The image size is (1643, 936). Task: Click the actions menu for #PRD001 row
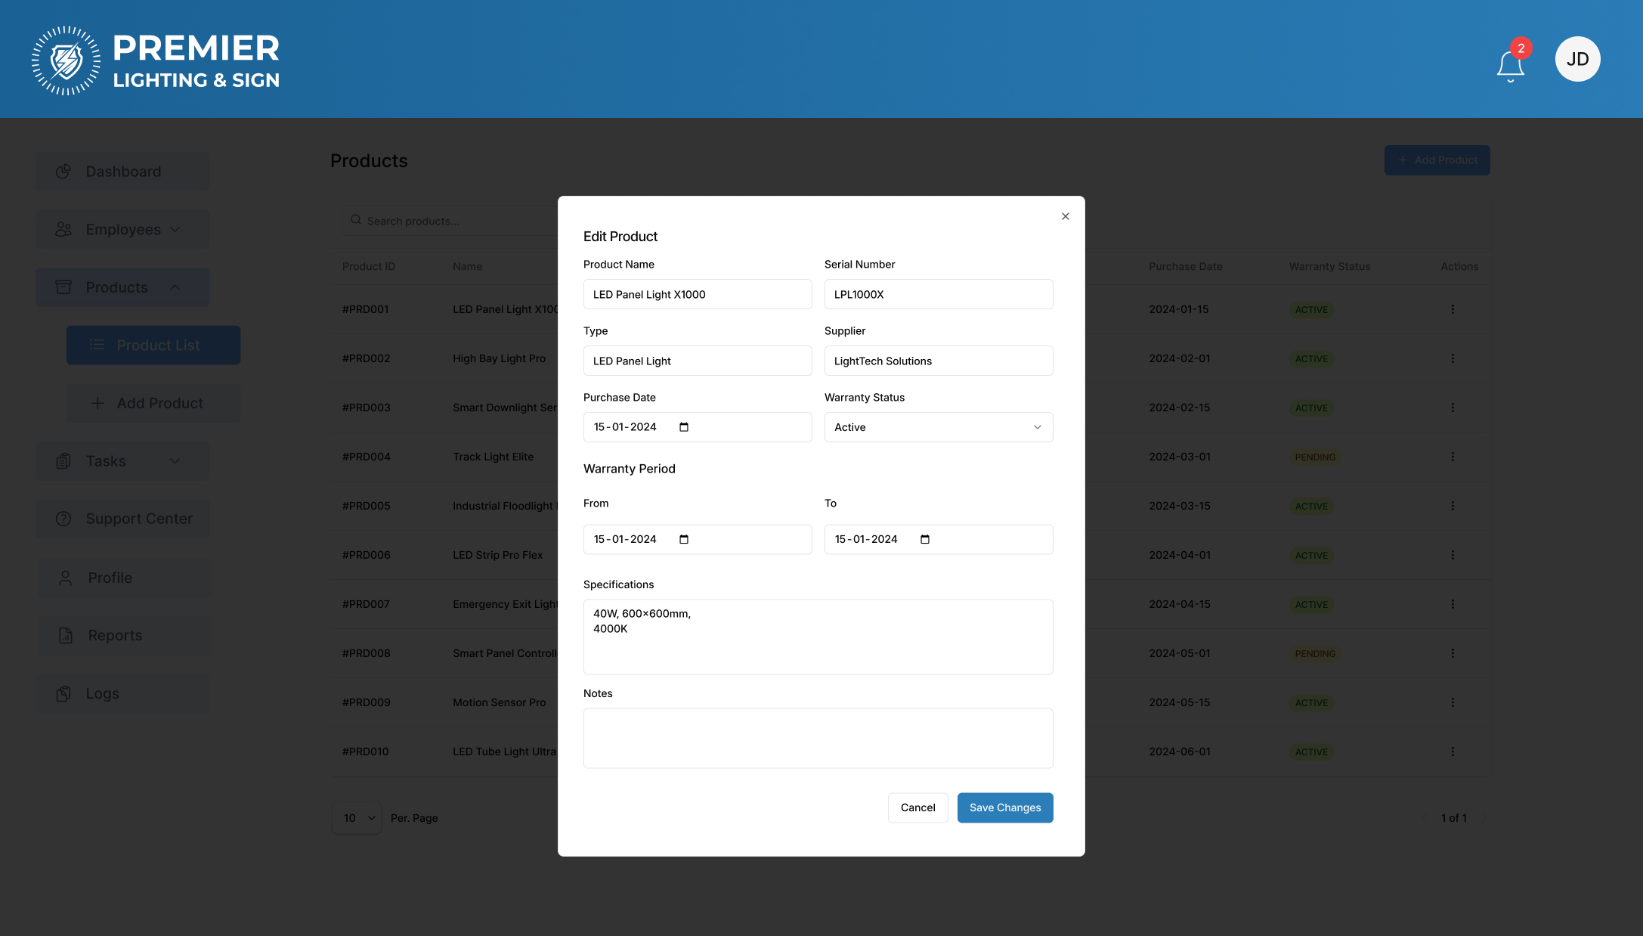point(1452,309)
